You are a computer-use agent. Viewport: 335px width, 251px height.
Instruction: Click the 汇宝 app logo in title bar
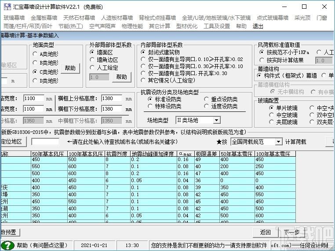[7, 7]
